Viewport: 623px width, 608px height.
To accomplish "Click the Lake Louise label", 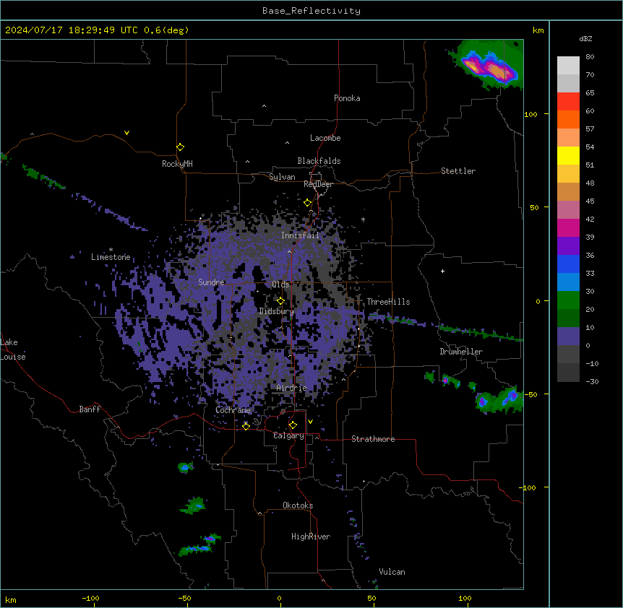I will [13, 349].
